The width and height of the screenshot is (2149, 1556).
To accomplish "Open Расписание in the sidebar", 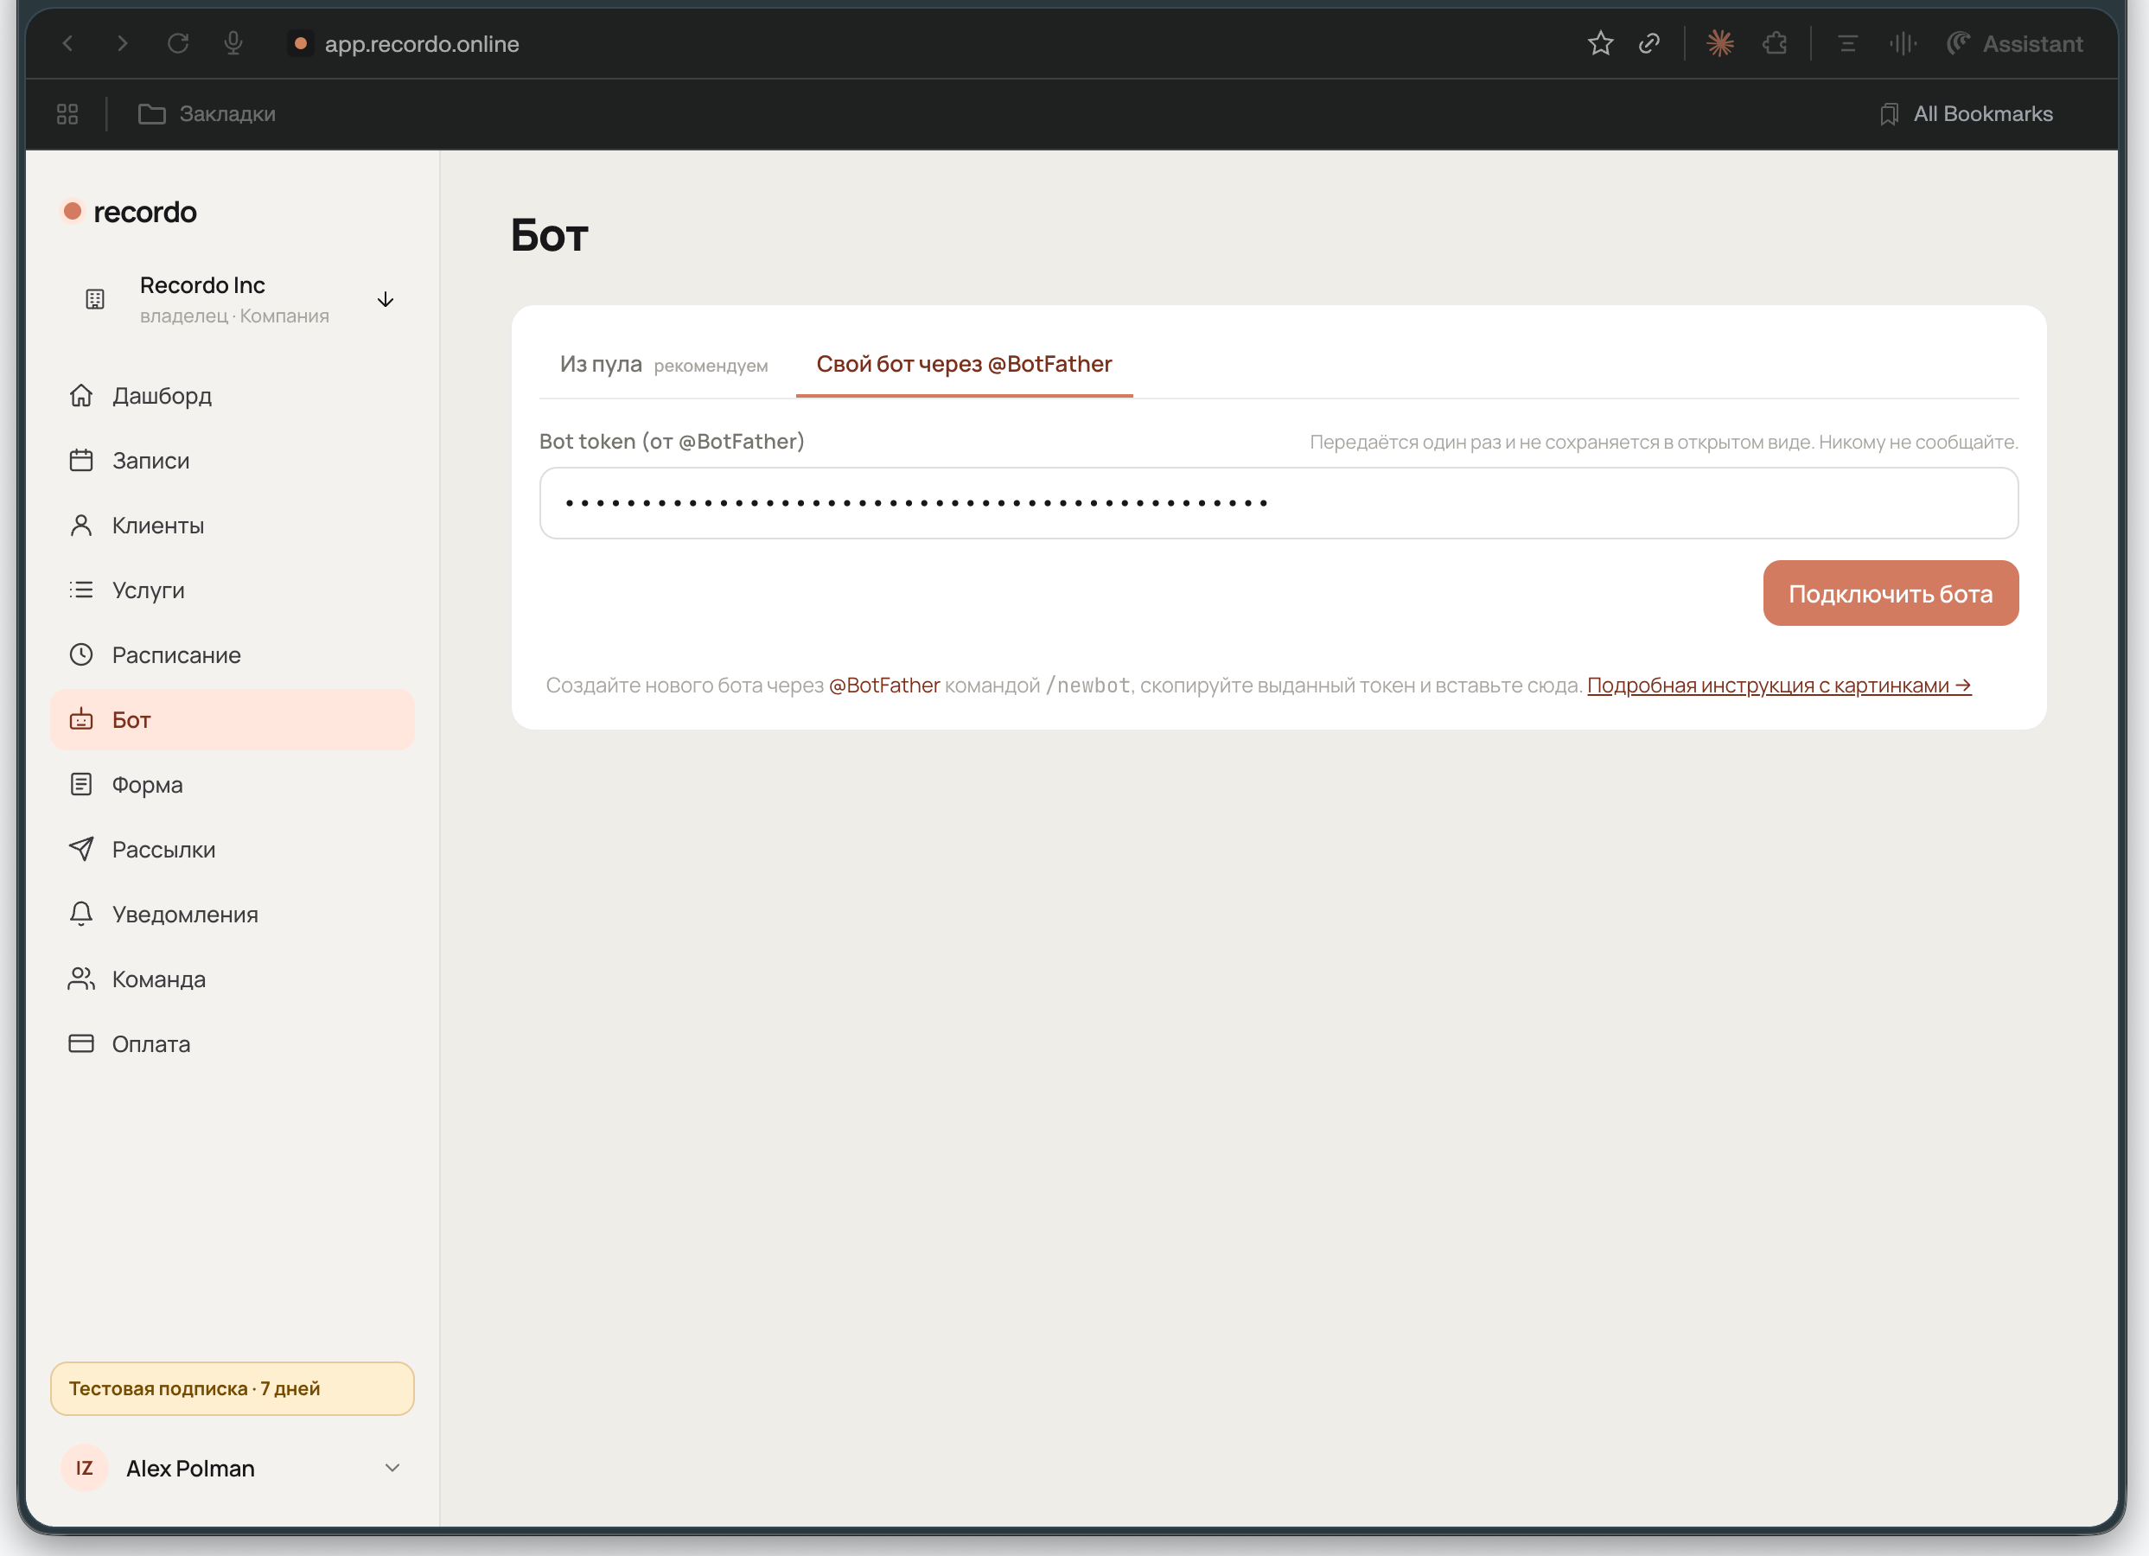I will point(233,654).
